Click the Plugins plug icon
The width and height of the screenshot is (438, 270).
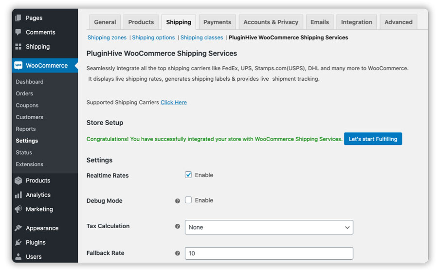click(x=18, y=242)
